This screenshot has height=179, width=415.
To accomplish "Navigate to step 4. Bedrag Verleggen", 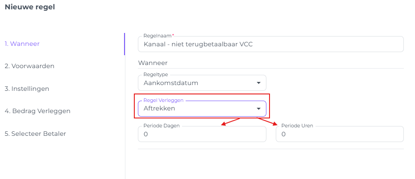I will [37, 111].
